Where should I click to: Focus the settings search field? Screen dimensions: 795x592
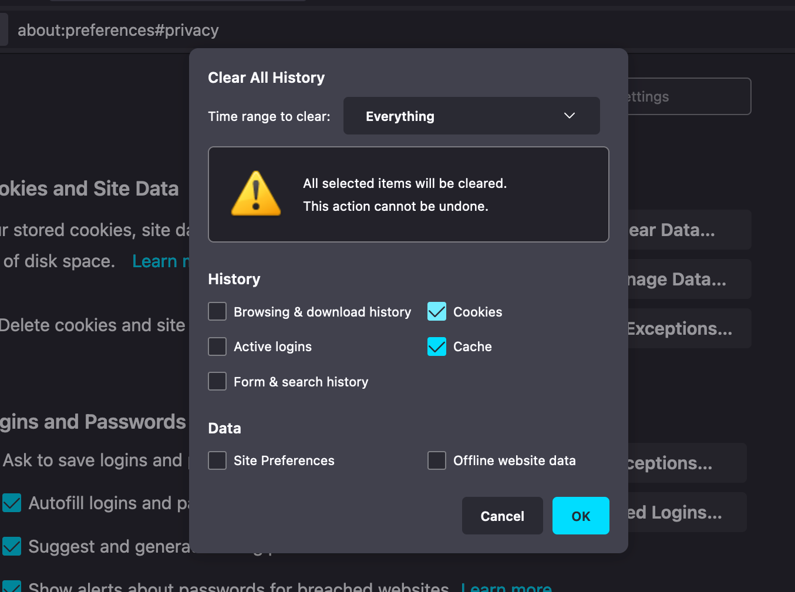[689, 96]
